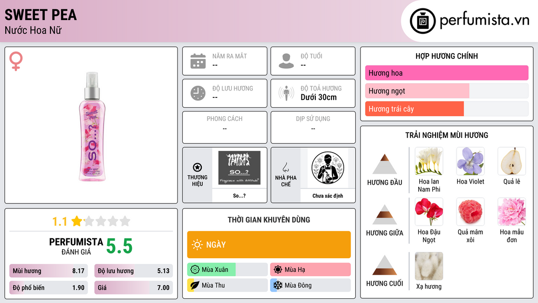
Task: Click the filled yellow rating star
Action: click(77, 221)
